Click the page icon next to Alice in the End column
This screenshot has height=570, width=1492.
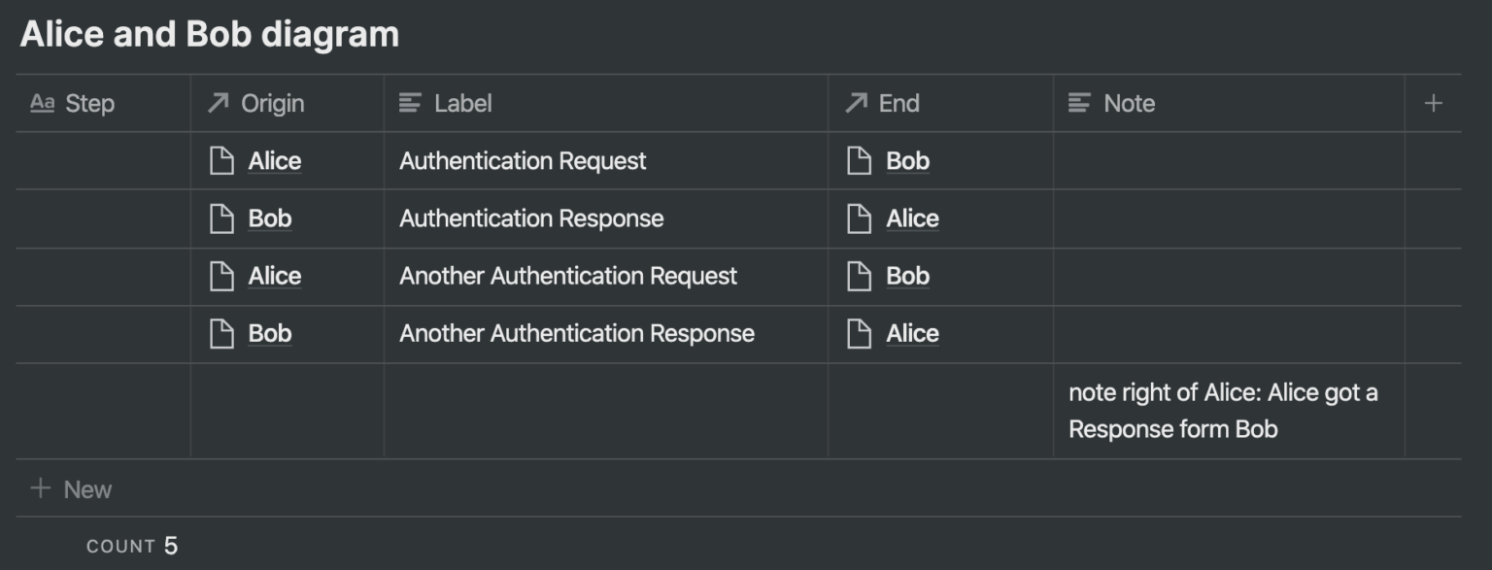tap(859, 218)
